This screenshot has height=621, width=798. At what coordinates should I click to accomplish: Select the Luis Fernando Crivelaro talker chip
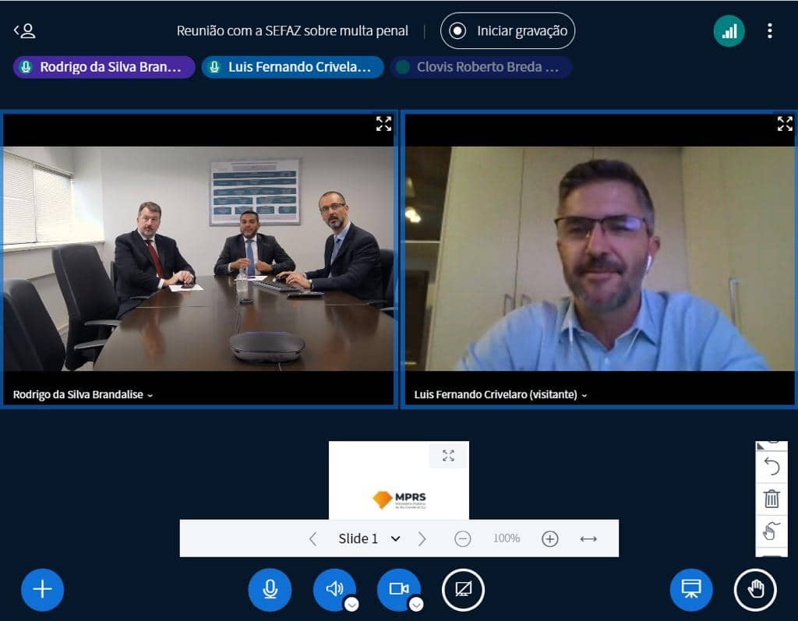coord(292,67)
